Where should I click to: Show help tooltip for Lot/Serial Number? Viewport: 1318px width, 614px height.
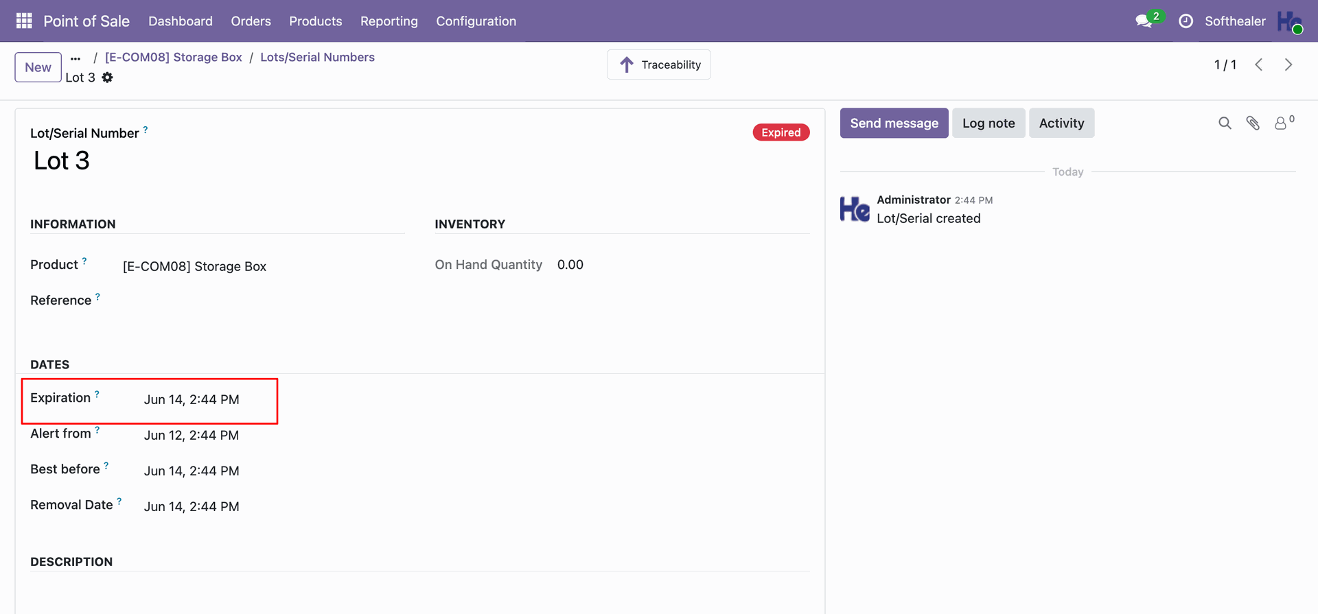146,129
